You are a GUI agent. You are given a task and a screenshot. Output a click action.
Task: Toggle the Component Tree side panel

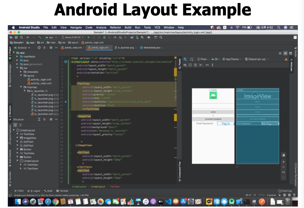[180, 171]
